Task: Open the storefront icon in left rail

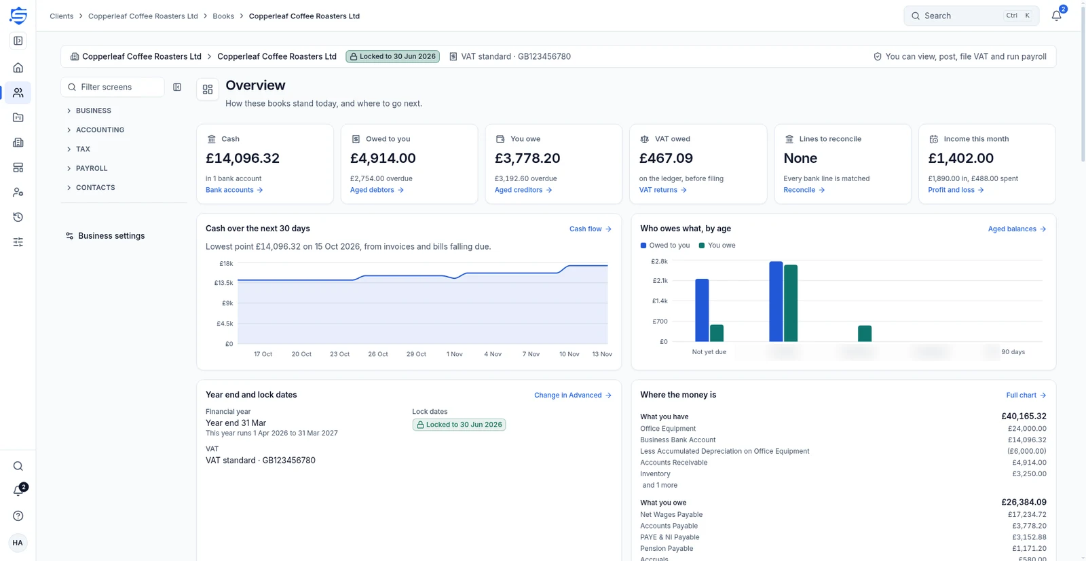Action: click(x=18, y=168)
